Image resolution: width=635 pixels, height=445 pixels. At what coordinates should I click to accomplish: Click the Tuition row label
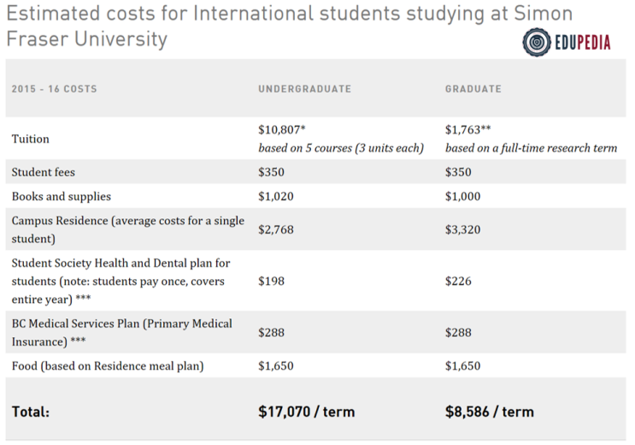pos(31,139)
